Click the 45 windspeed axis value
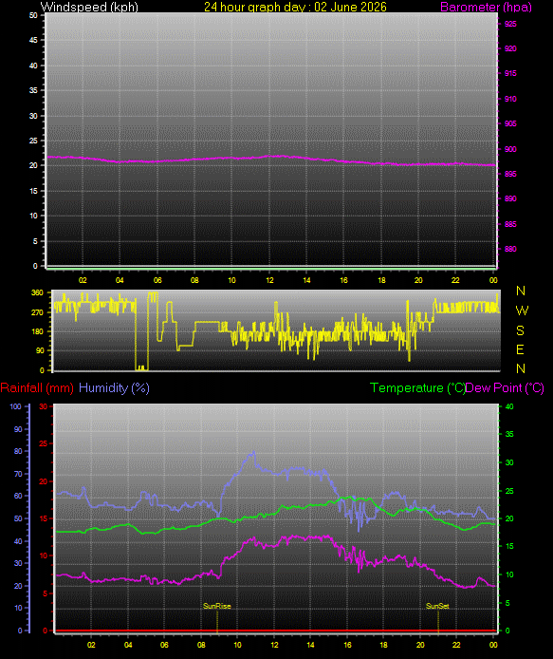The image size is (553, 659). [33, 40]
